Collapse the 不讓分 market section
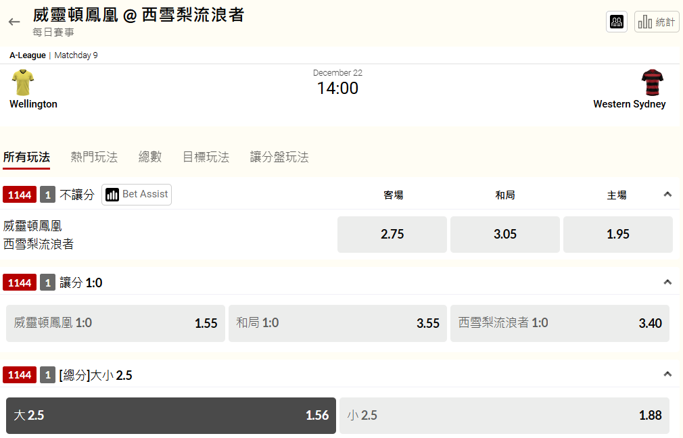 (x=667, y=194)
